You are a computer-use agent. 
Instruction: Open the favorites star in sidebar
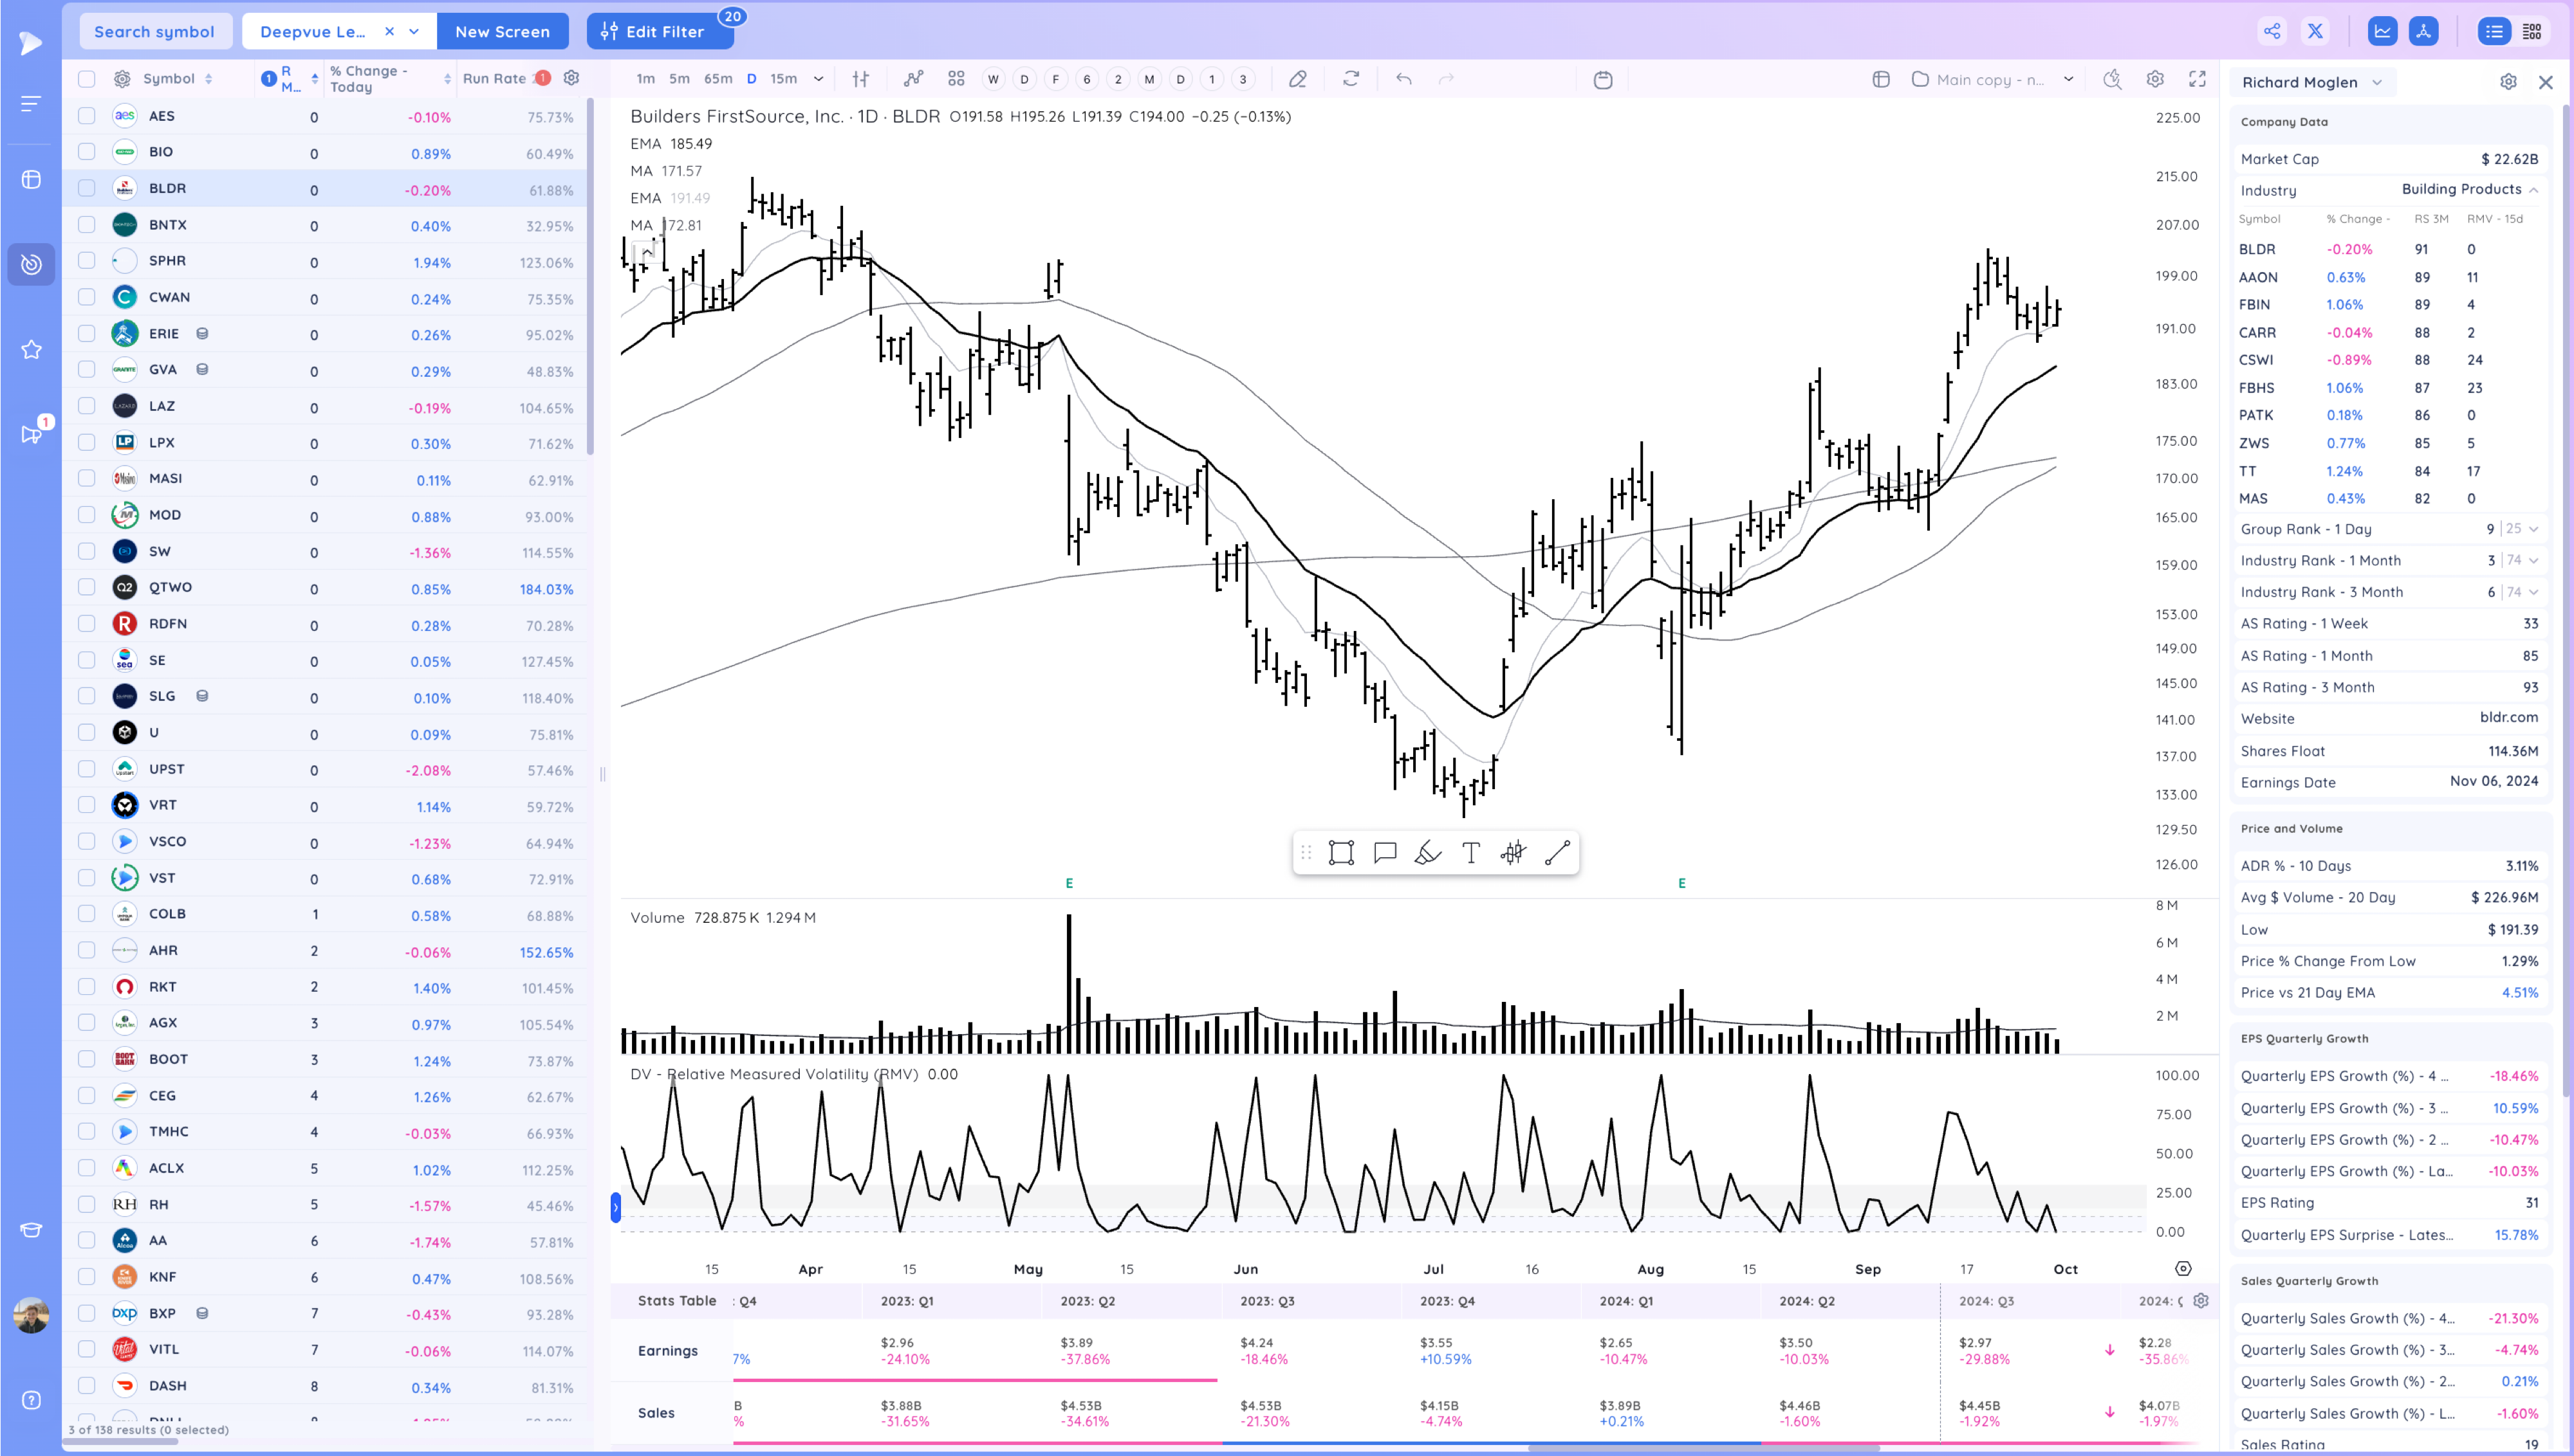(31, 349)
